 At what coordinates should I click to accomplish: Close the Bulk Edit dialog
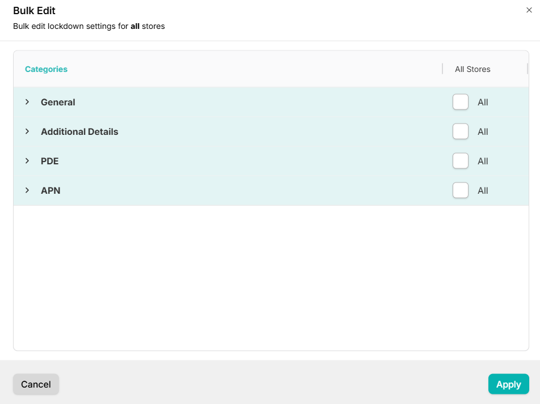click(529, 10)
